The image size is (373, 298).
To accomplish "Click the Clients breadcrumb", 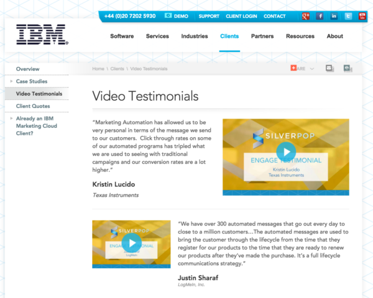I will [x=117, y=69].
